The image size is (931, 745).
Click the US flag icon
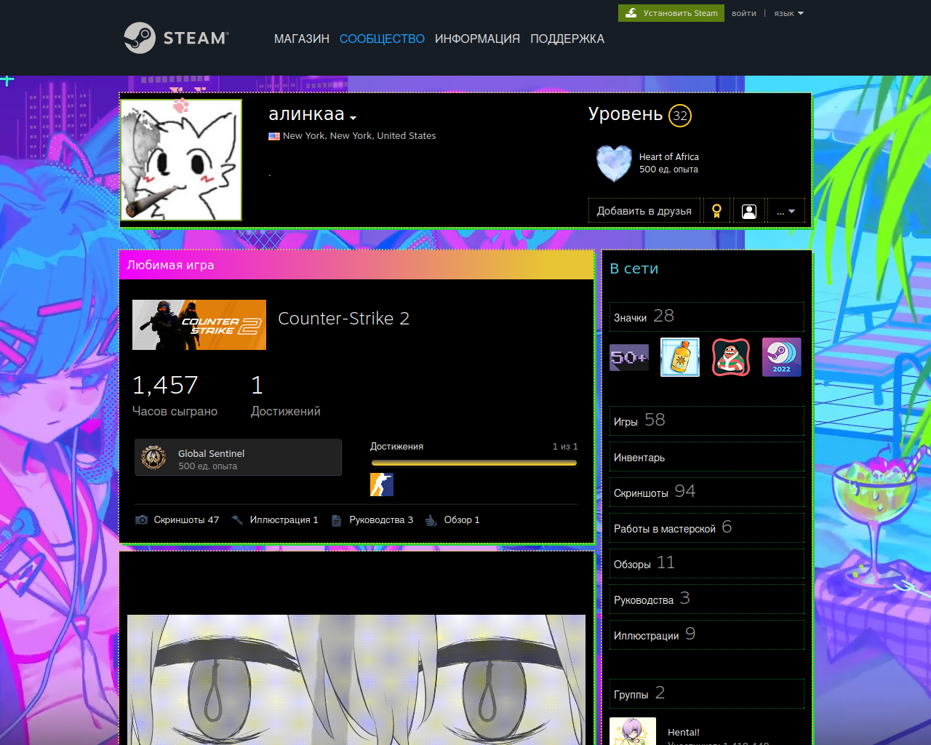(x=274, y=136)
